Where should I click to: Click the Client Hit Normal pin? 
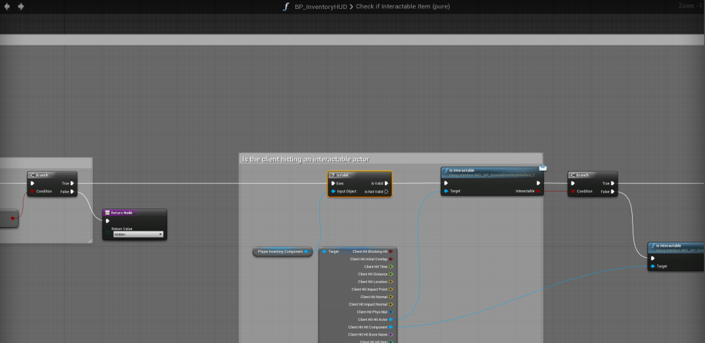pos(391,297)
